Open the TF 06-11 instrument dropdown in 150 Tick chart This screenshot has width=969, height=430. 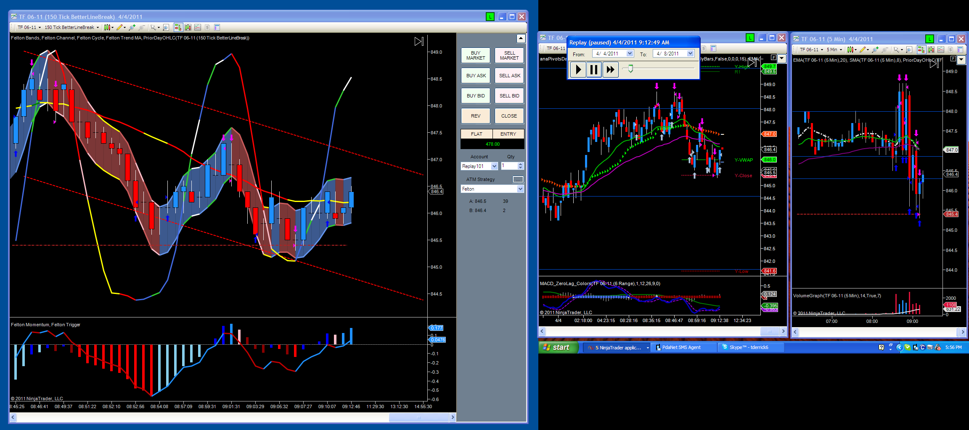point(29,27)
